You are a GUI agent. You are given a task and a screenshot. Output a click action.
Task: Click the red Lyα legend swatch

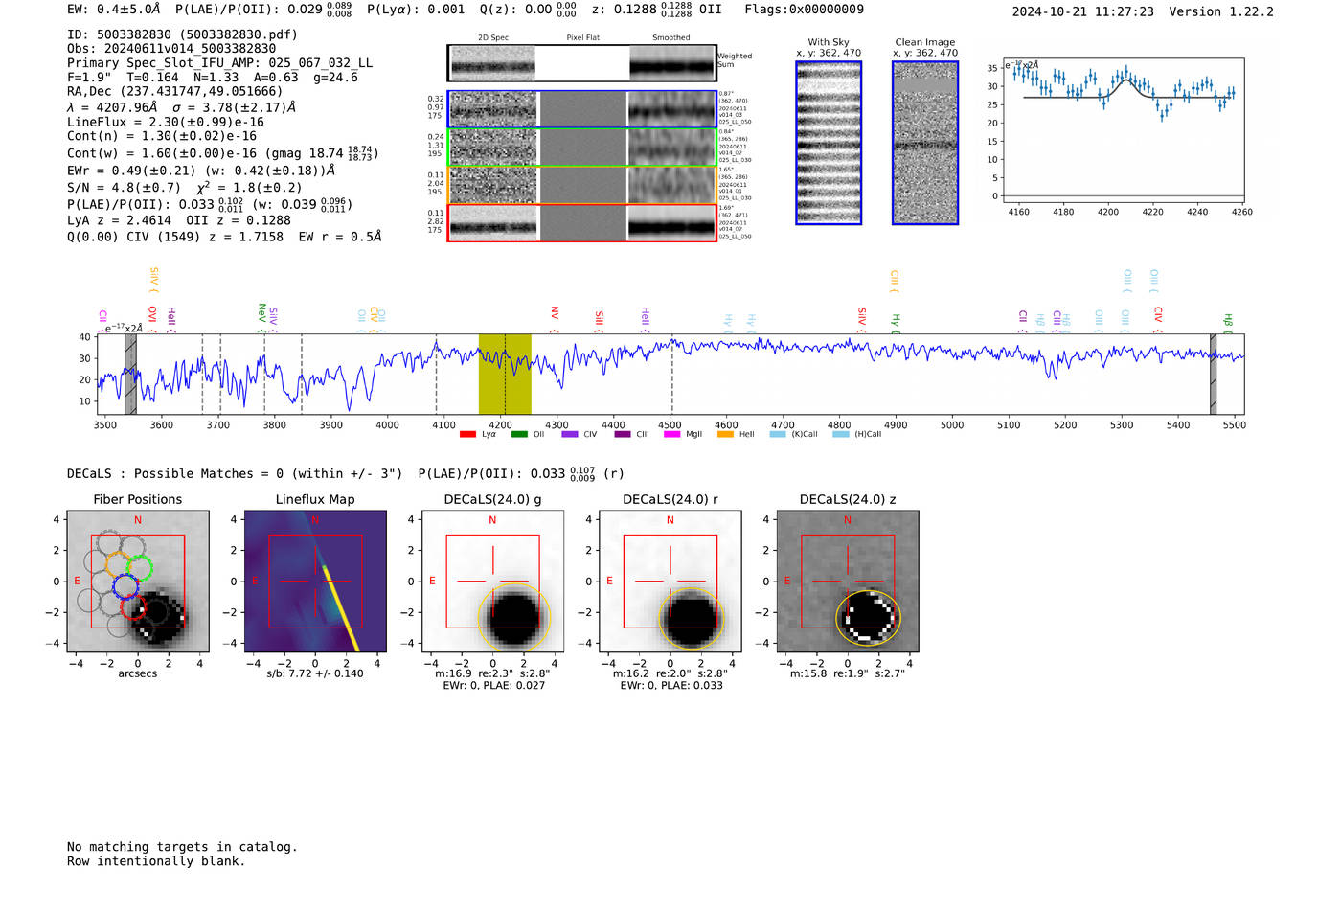point(467,435)
